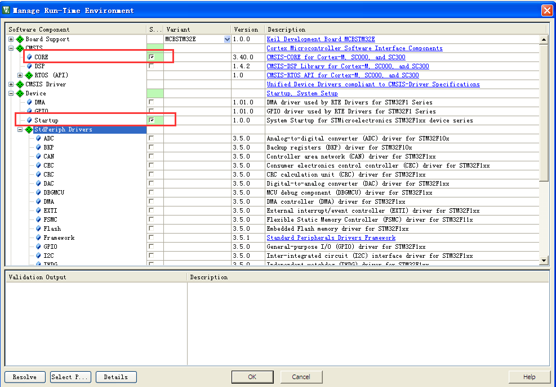Click the Resolve button
This screenshot has height=387, width=556.
click(x=25, y=377)
